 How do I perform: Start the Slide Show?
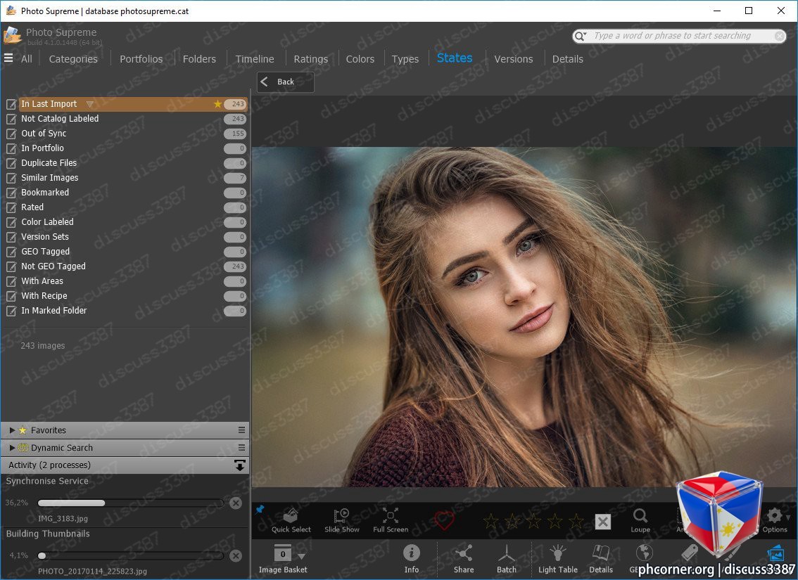(341, 520)
